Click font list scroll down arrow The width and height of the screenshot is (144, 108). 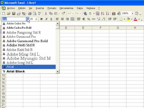click(x=58, y=71)
